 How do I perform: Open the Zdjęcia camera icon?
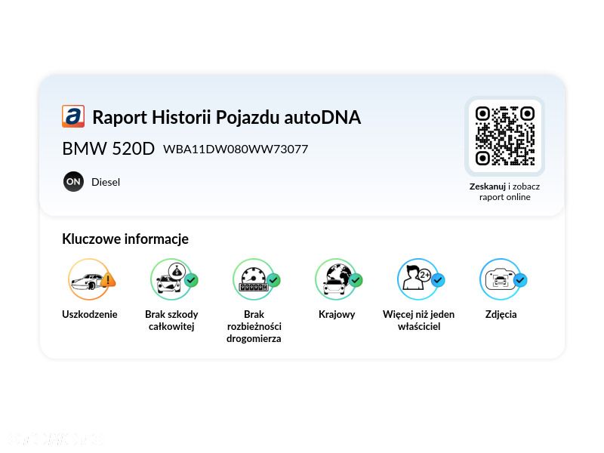click(503, 279)
